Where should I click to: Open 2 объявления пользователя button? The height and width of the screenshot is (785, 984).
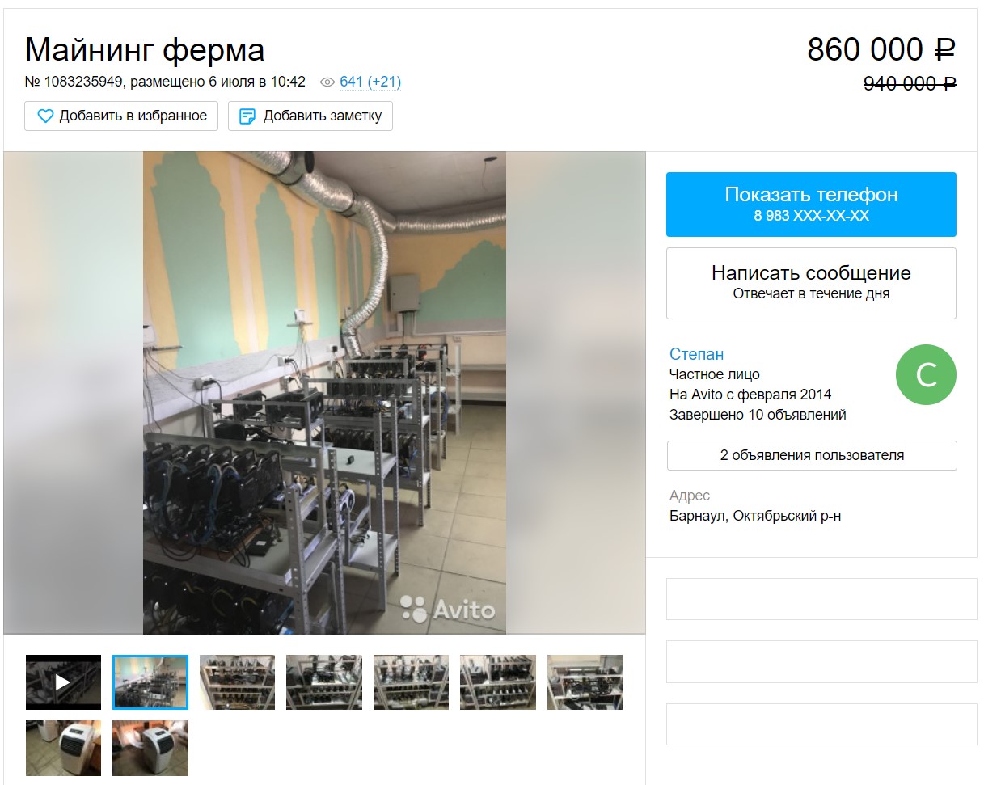click(812, 455)
